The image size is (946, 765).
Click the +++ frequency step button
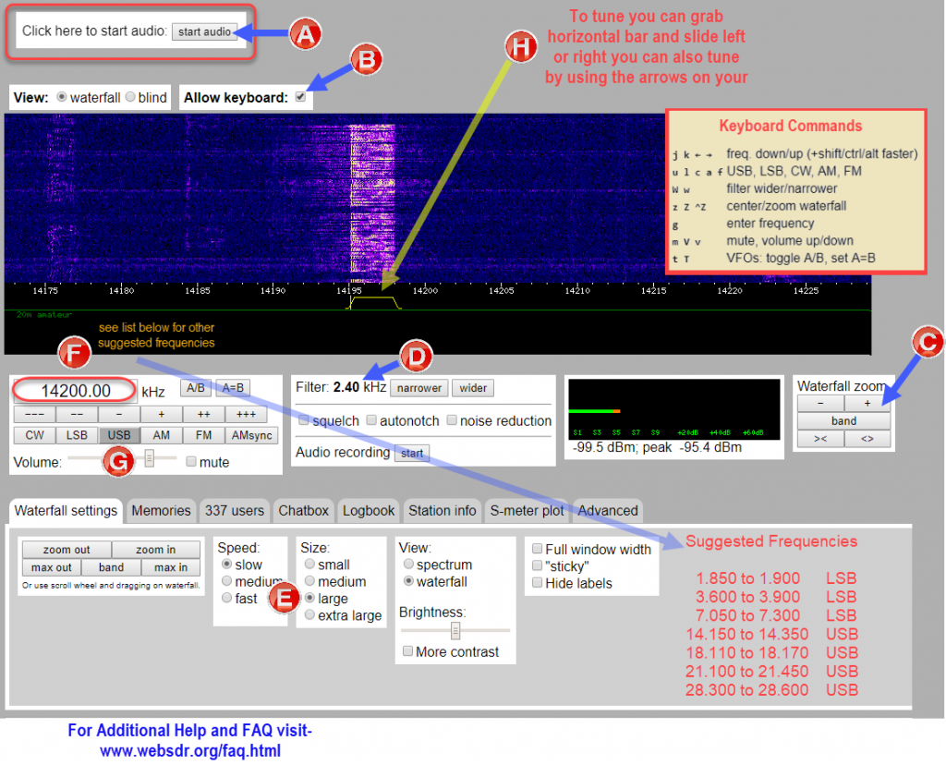point(246,415)
